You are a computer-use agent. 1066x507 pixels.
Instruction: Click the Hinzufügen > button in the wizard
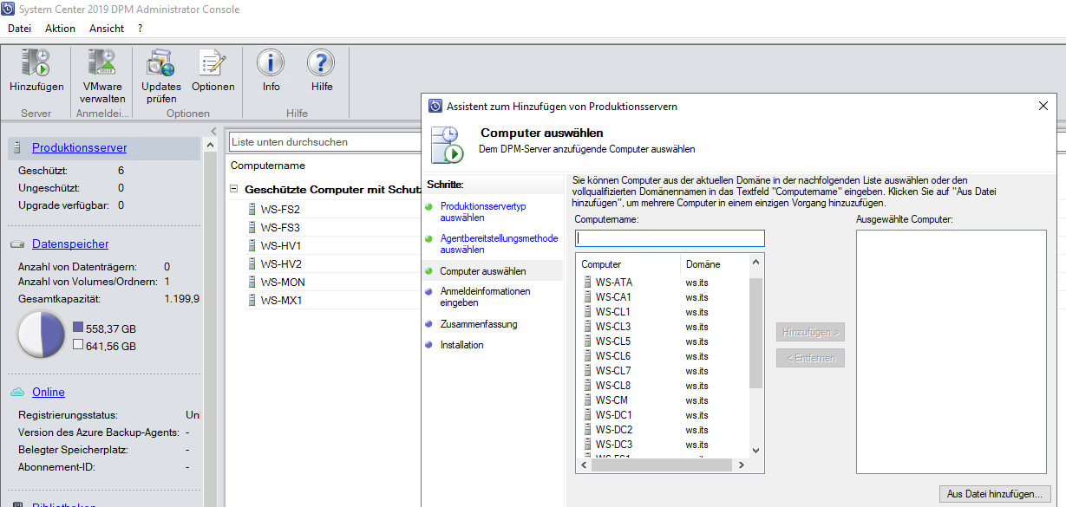point(810,332)
